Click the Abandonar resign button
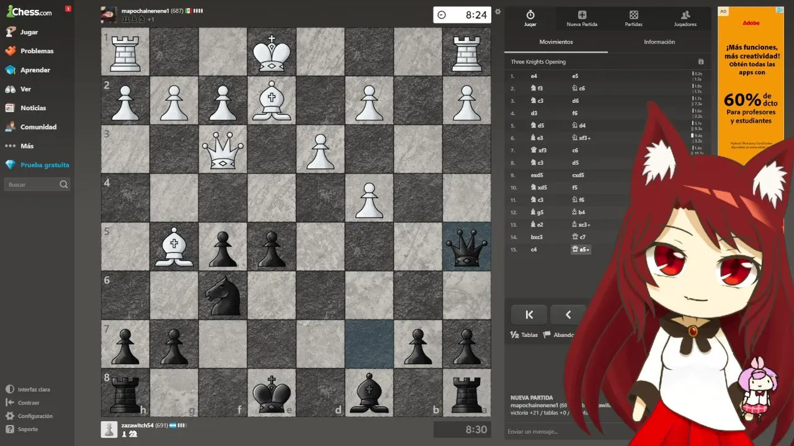Screen dimensions: 794x446 [560, 334]
